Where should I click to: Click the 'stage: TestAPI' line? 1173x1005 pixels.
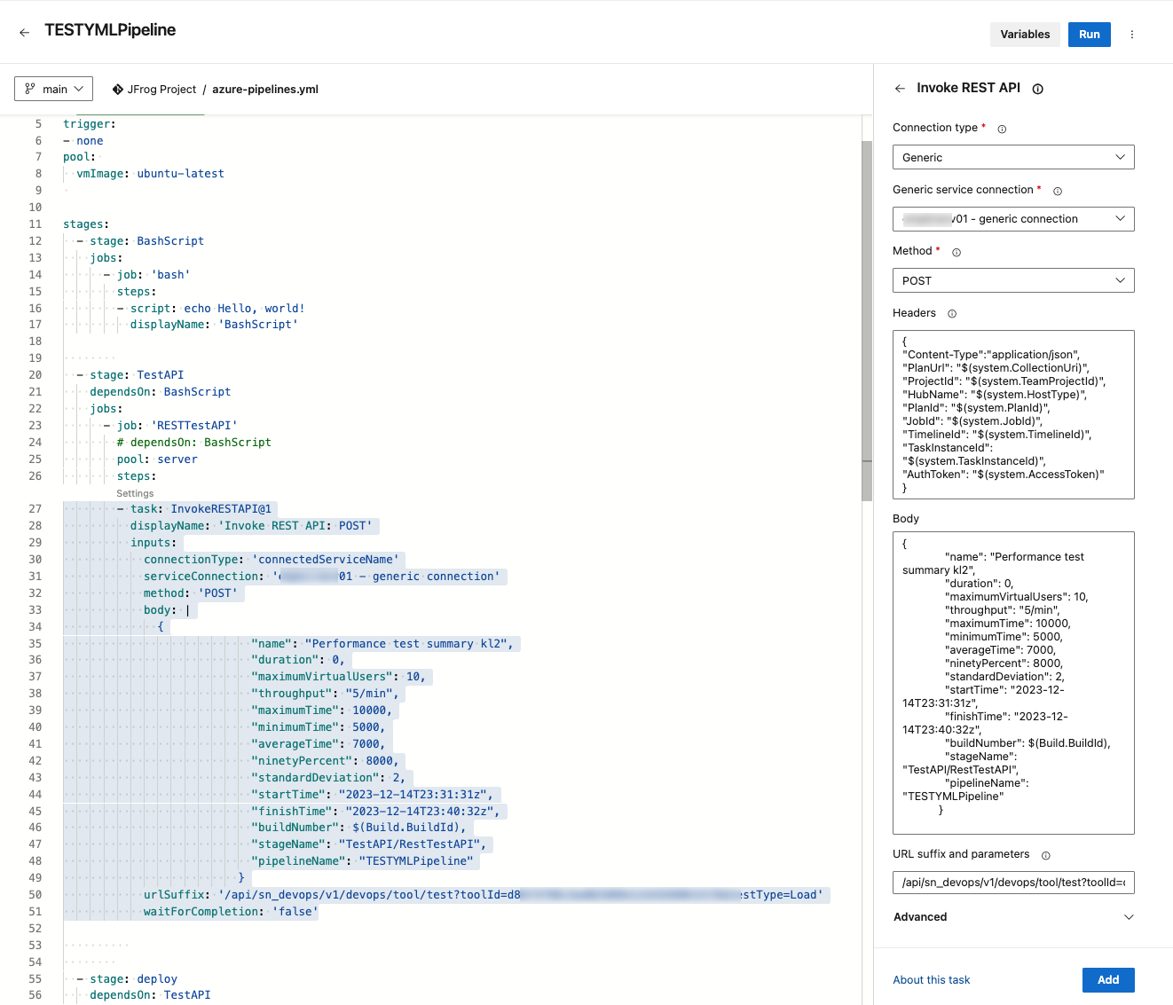click(x=130, y=375)
